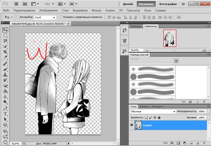Toggle lock position
The height and width of the screenshot is (146, 211).
(x=155, y=118)
